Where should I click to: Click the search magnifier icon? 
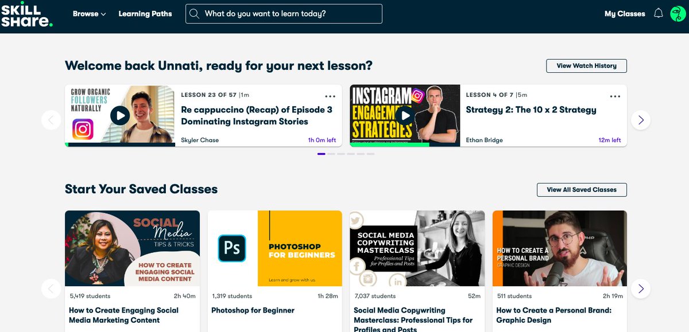pyautogui.click(x=195, y=14)
